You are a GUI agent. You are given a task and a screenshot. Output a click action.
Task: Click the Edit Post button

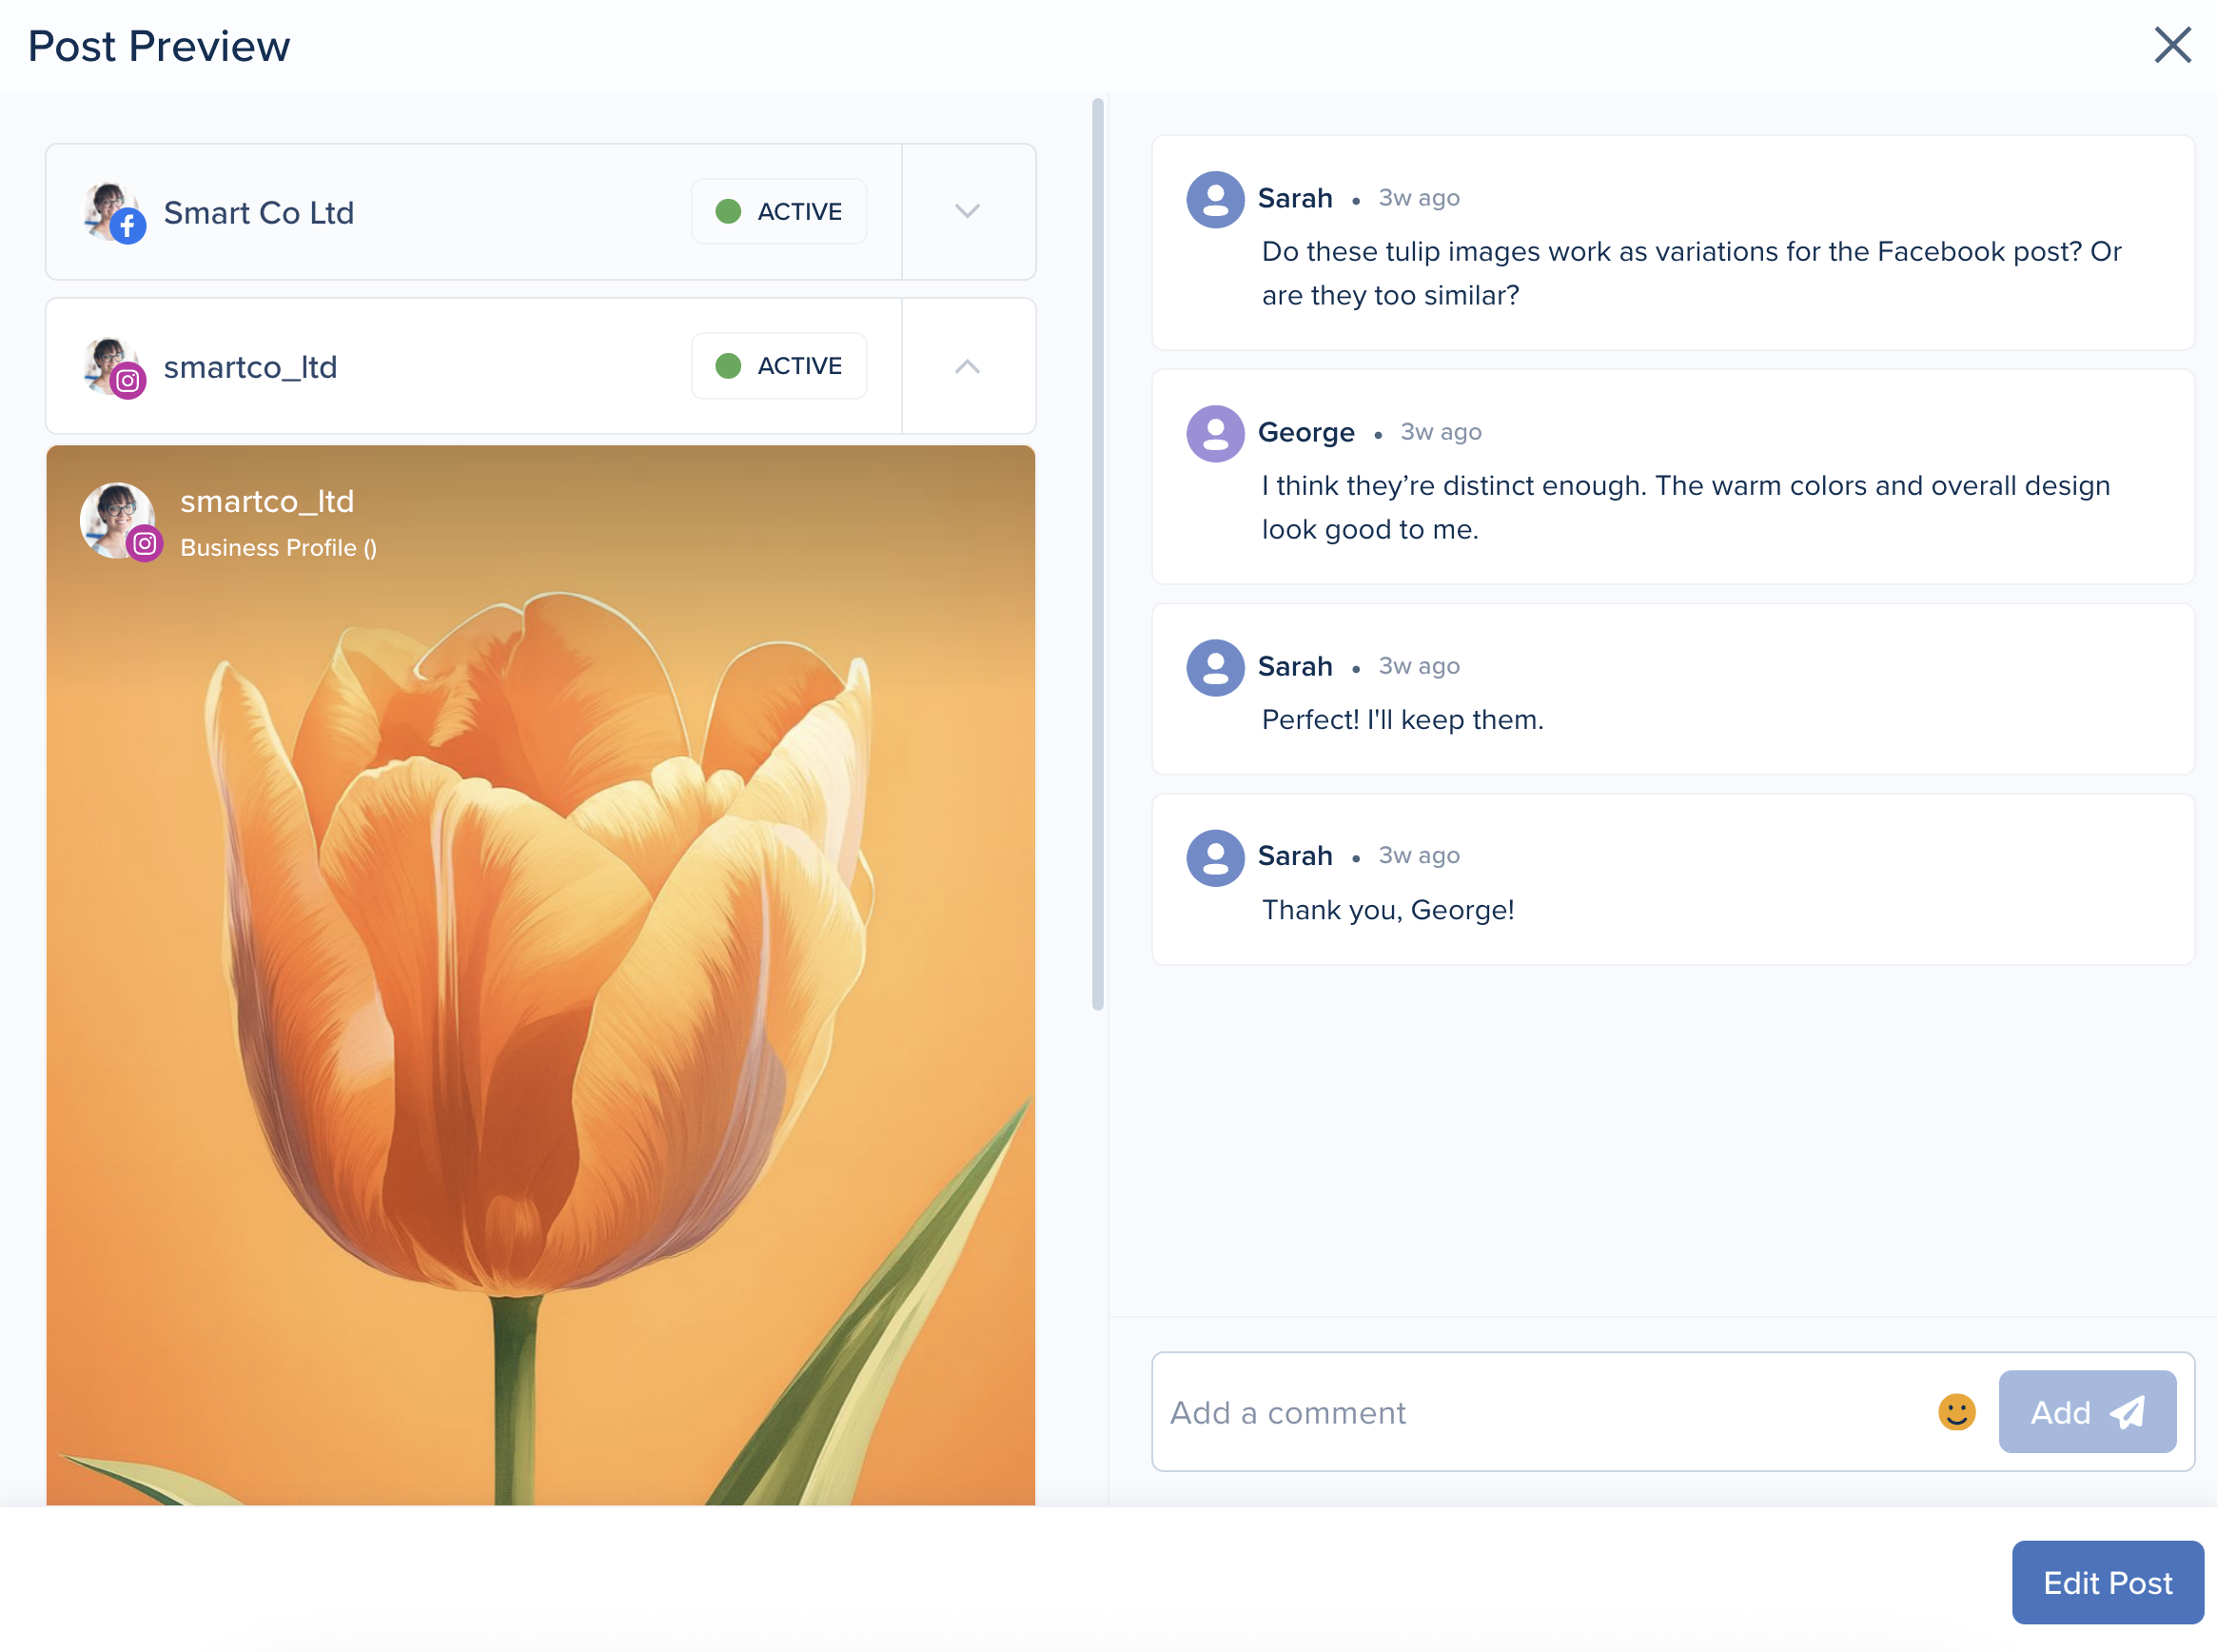2106,1582
